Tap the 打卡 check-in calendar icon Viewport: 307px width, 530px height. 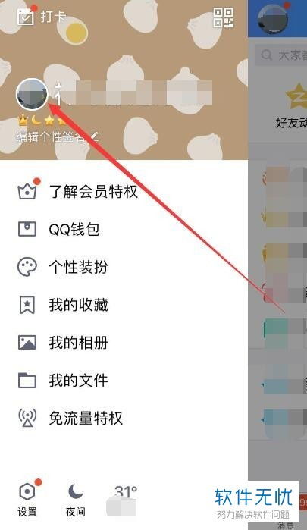pyautogui.click(x=26, y=17)
